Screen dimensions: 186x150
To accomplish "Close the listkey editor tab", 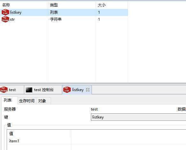I will click(x=88, y=90).
